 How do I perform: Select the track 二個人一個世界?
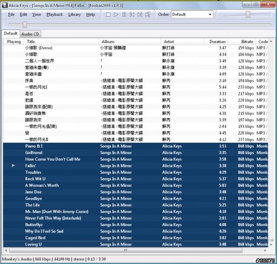tap(135, 61)
